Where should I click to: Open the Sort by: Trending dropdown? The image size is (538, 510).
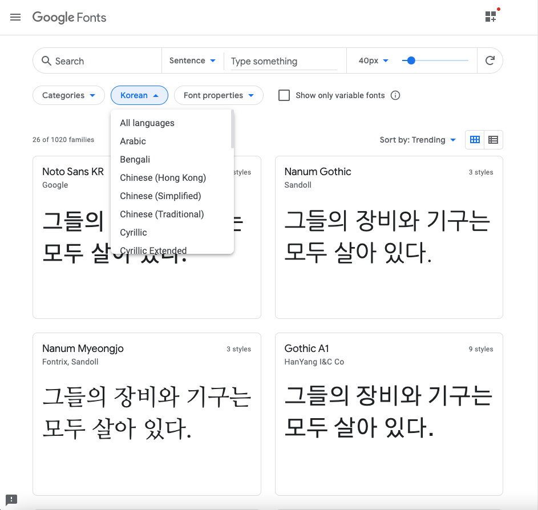[418, 140]
